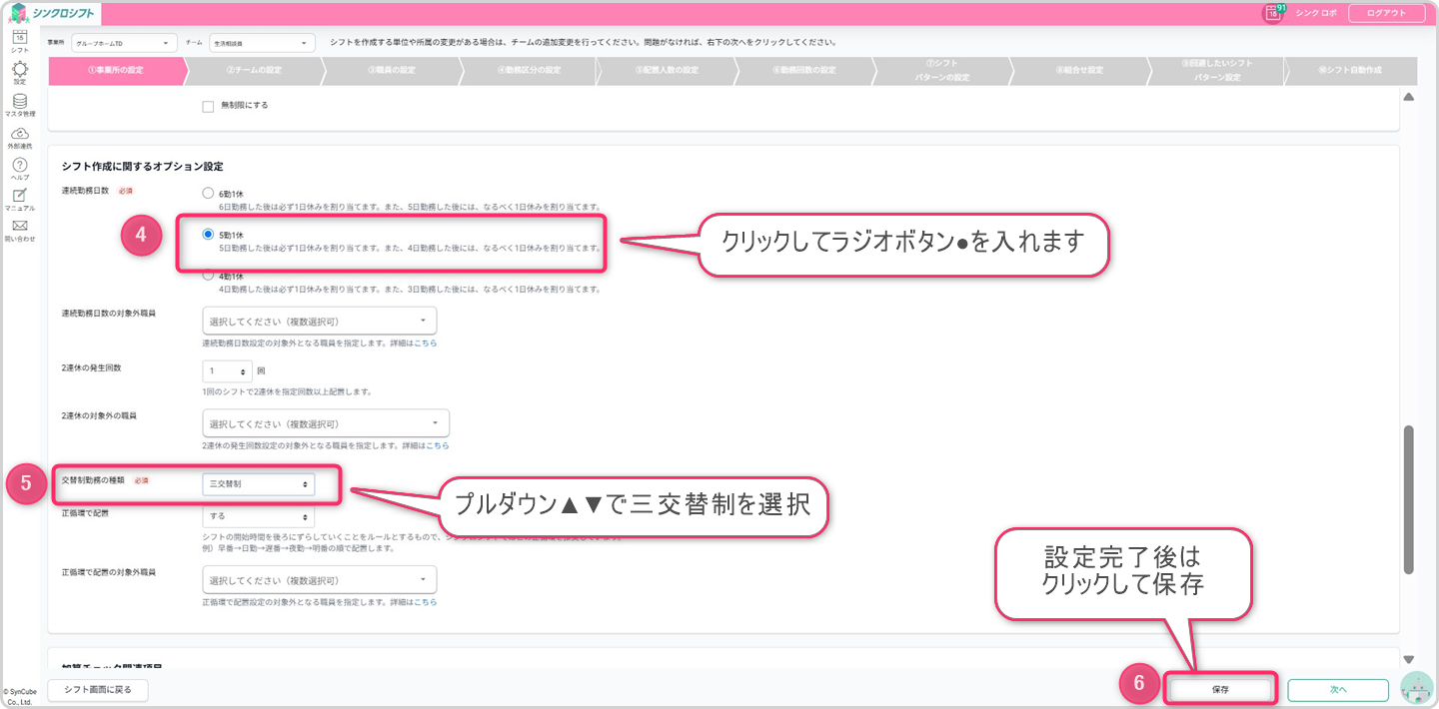
Task: Click the robot chat assistant icon
Action: [x=1416, y=688]
